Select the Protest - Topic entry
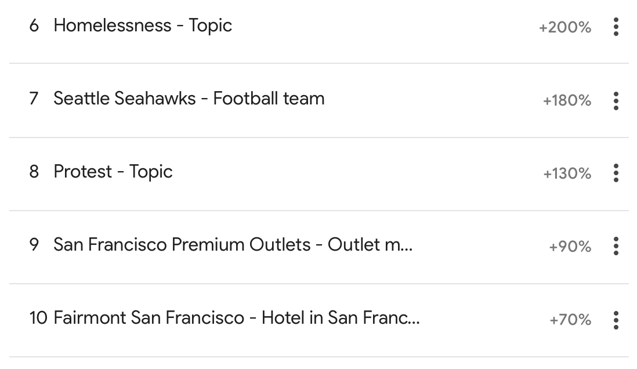The width and height of the screenshot is (637, 369). click(113, 172)
